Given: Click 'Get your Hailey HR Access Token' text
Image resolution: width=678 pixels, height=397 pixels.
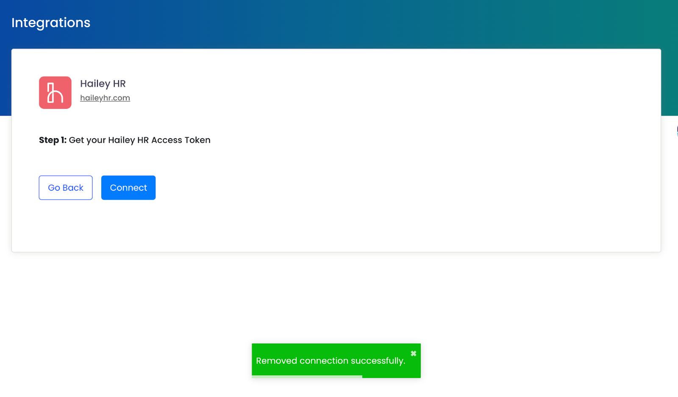Looking at the screenshot, I should tap(139, 140).
